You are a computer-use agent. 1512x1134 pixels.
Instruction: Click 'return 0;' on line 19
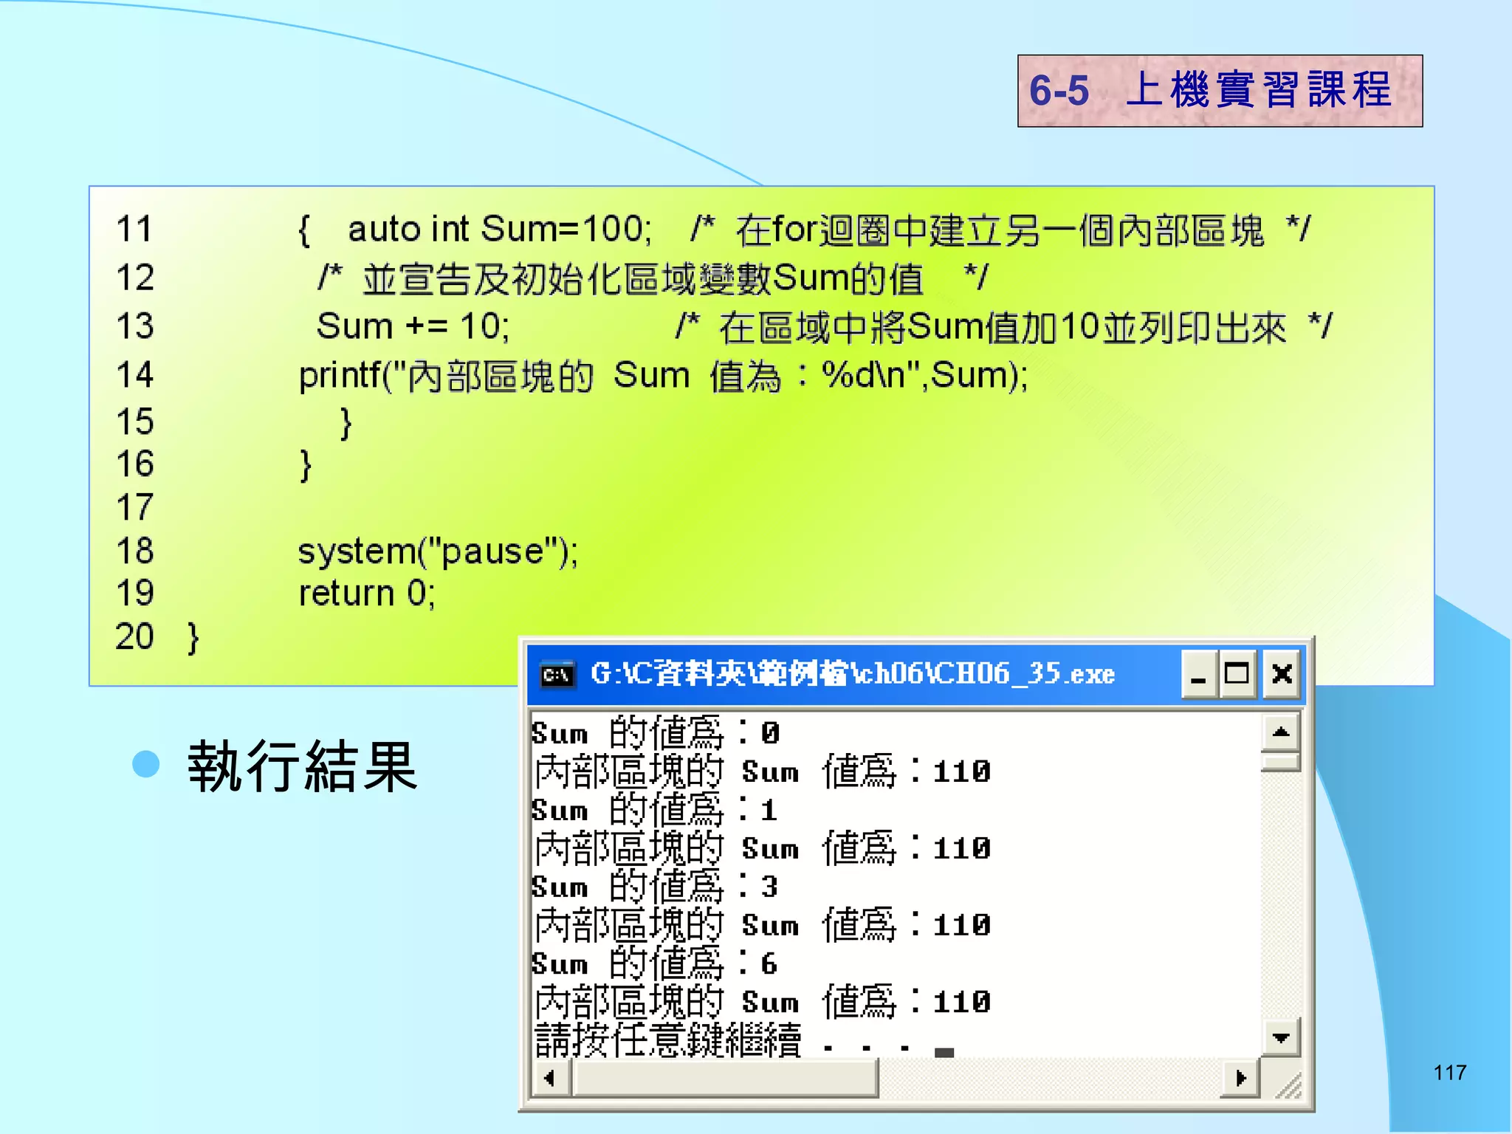pos(367,593)
